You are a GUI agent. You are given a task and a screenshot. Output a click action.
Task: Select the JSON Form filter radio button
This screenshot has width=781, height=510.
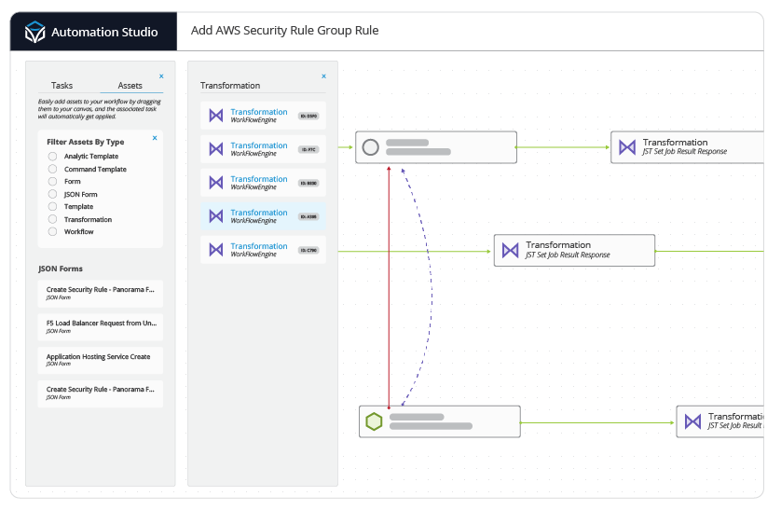(x=53, y=194)
